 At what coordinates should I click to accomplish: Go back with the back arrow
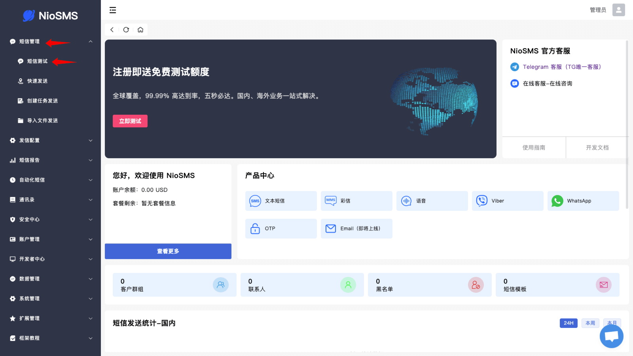coord(112,30)
